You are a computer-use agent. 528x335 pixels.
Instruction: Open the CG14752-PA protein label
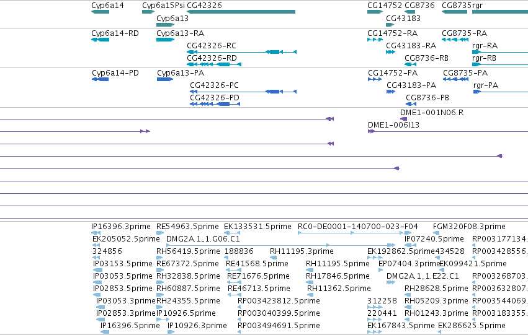(x=393, y=73)
